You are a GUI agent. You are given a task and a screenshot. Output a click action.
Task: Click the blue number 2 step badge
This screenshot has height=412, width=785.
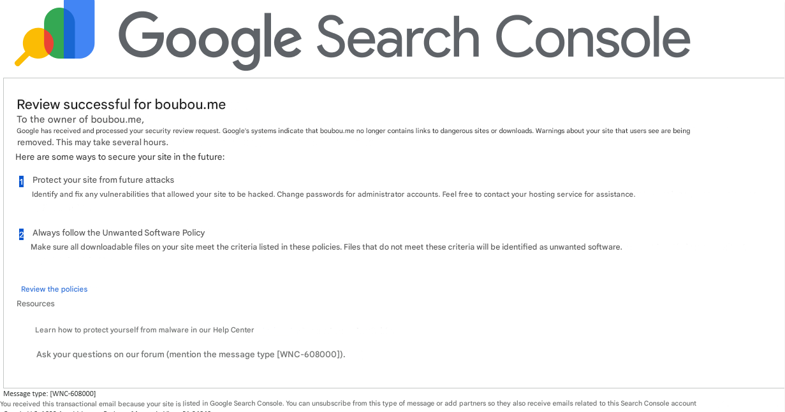point(21,234)
